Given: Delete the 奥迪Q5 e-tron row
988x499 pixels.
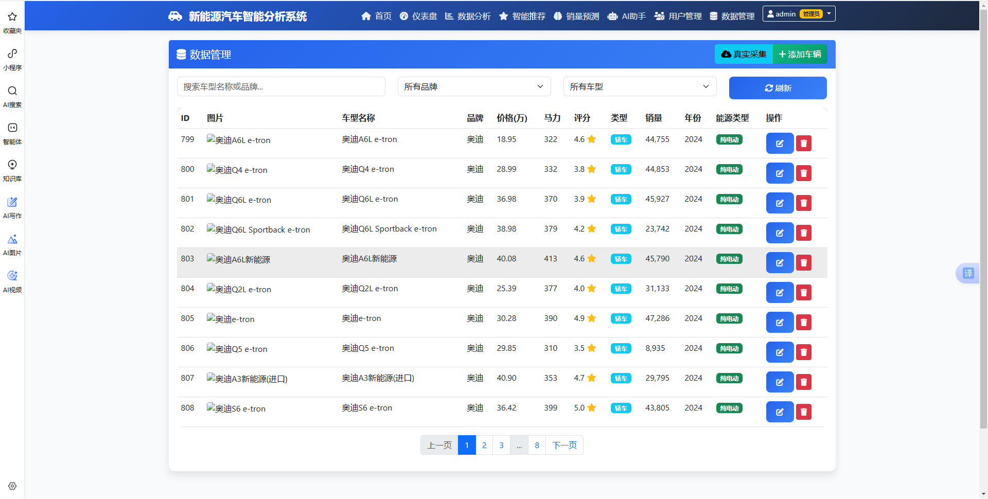Looking at the screenshot, I should (804, 352).
